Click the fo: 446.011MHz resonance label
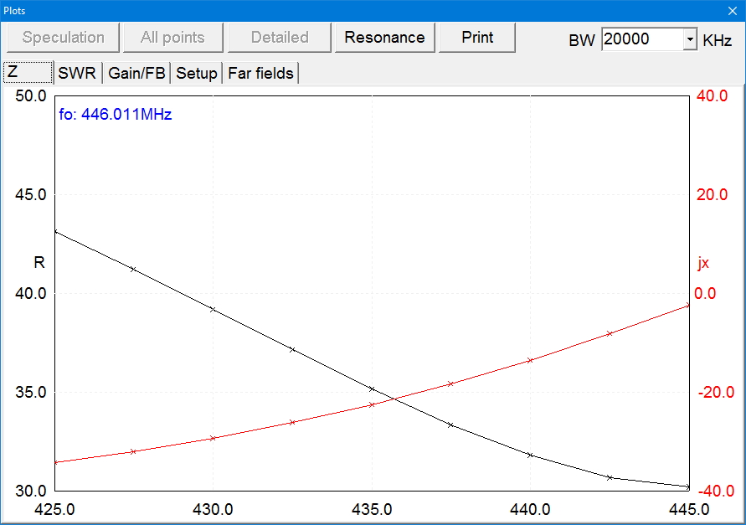Viewport: 746px width, 525px height. (x=116, y=115)
